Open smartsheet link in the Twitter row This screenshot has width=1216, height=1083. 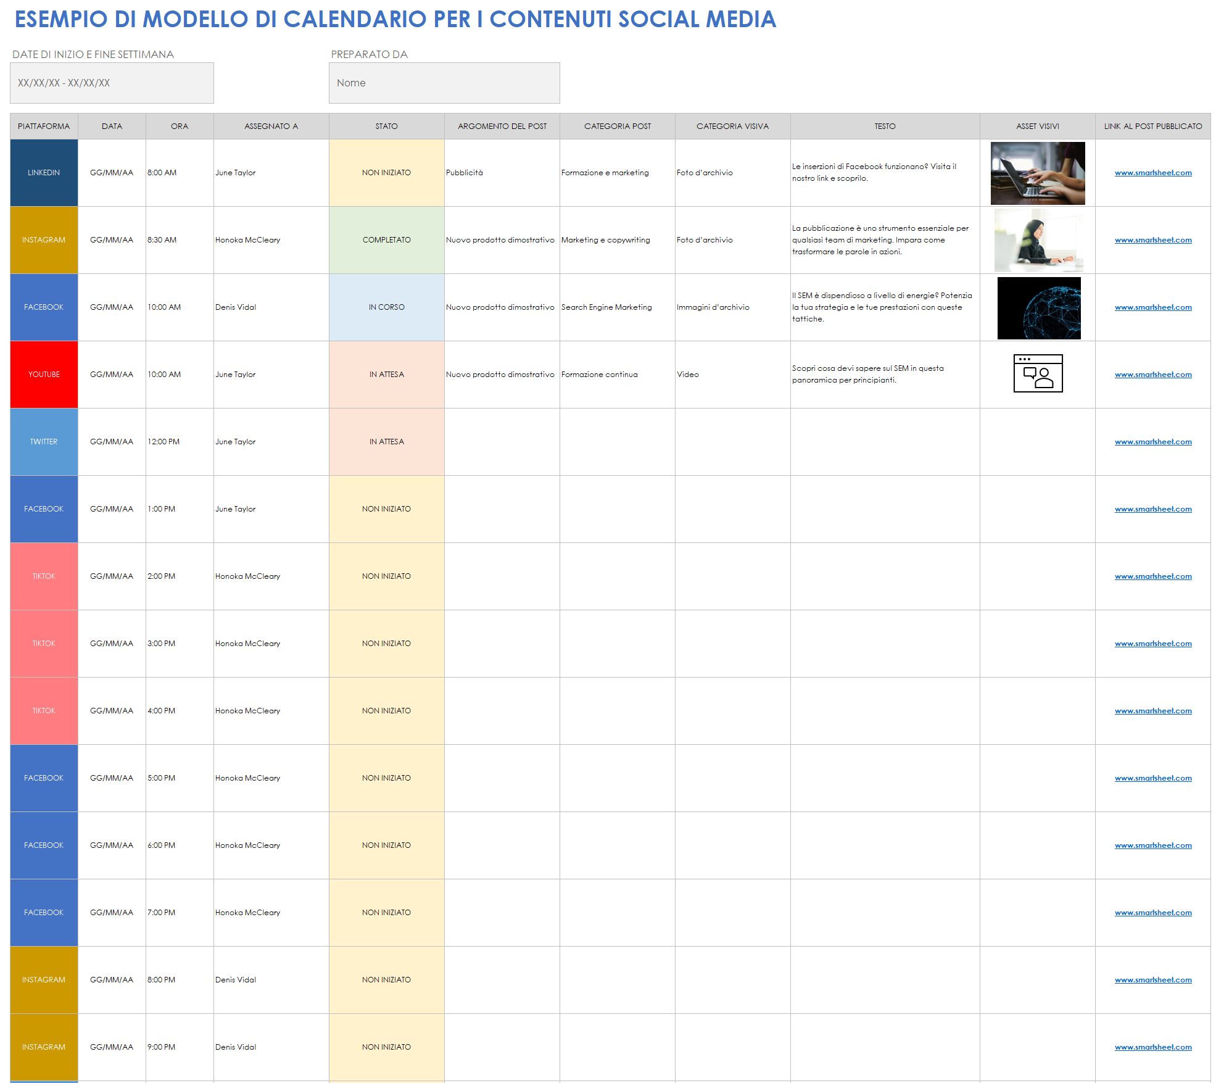tap(1153, 442)
